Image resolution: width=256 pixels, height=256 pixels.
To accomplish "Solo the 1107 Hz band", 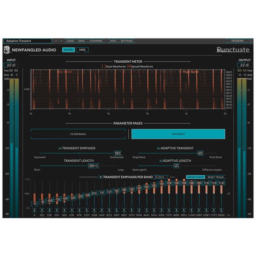I will pyautogui.click(x=87, y=210).
